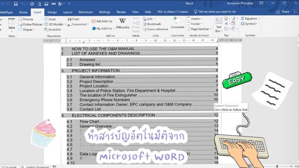Collapse the ribbon with the arrow
The image size is (299, 168).
tap(298, 35)
